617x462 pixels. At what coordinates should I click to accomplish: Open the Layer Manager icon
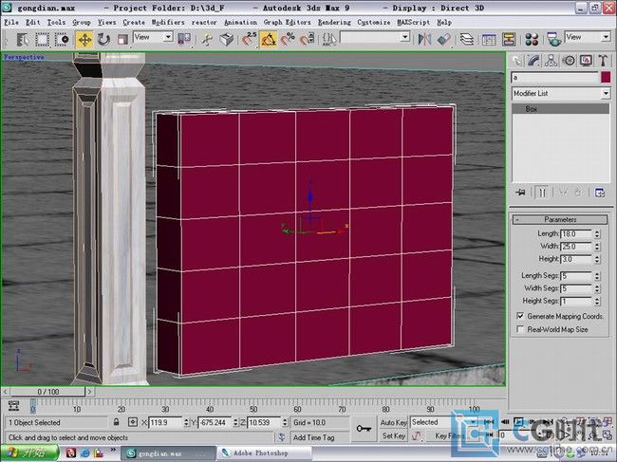[x=467, y=39]
